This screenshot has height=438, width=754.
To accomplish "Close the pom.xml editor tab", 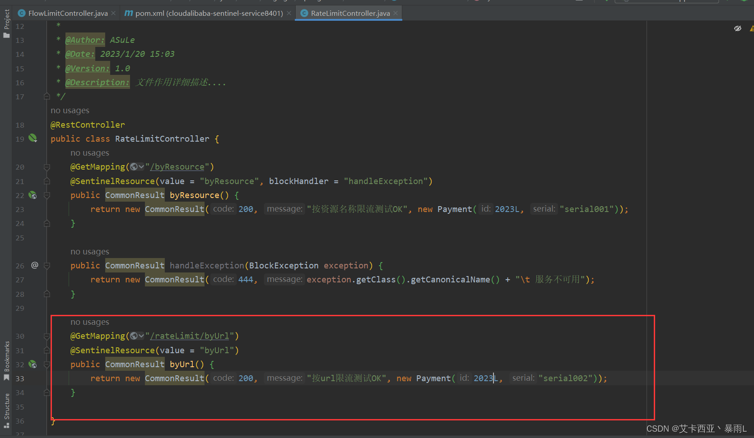I will [x=289, y=13].
